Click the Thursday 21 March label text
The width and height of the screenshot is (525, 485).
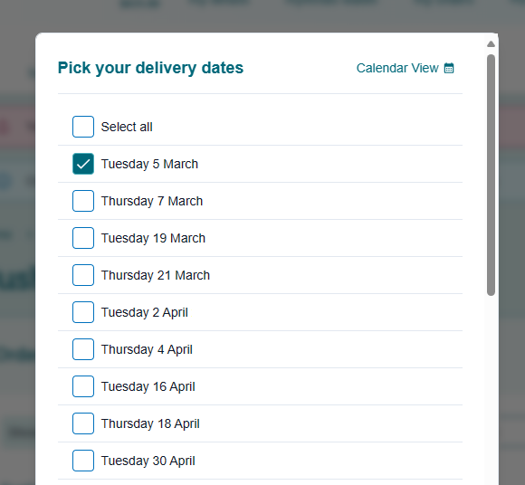coord(156,275)
